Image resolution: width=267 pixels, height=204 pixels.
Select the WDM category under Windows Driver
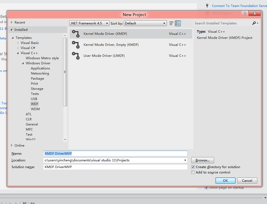(35, 109)
